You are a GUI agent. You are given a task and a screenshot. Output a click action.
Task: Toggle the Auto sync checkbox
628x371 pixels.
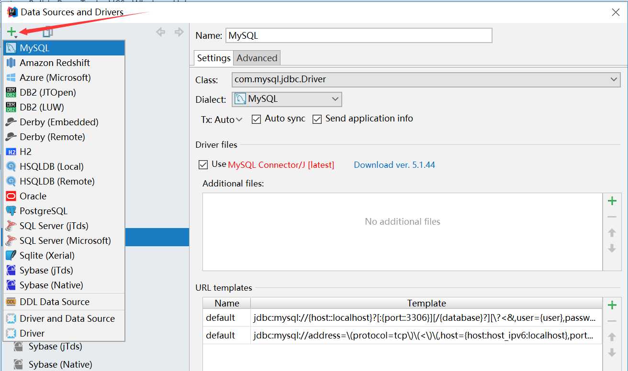tap(256, 119)
